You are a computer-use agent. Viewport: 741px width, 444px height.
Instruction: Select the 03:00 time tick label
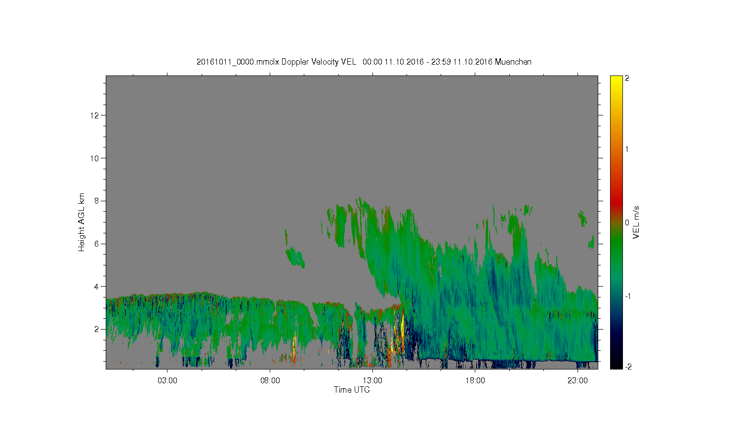coord(167,381)
